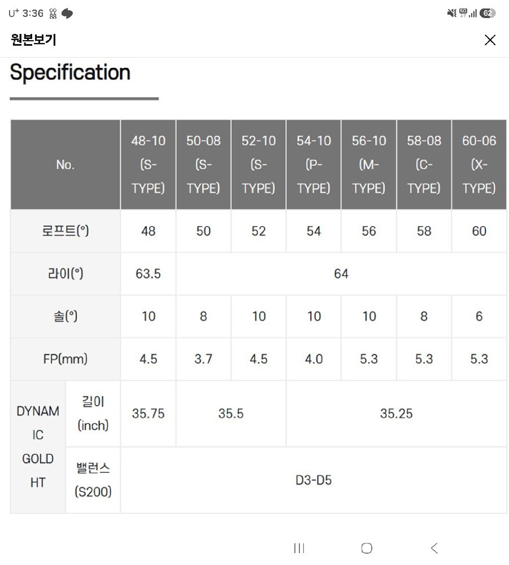Image resolution: width=509 pixels, height=565 pixels.
Task: Tap the chat notification bubble icon
Action: pyautogui.click(x=67, y=14)
